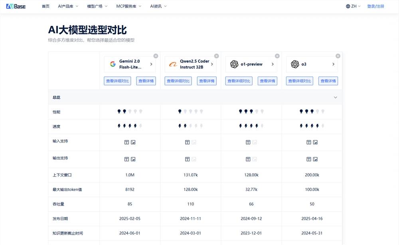Click the Google logo on Gemini card
Viewport: 399px width, 245px height.
coord(113,64)
